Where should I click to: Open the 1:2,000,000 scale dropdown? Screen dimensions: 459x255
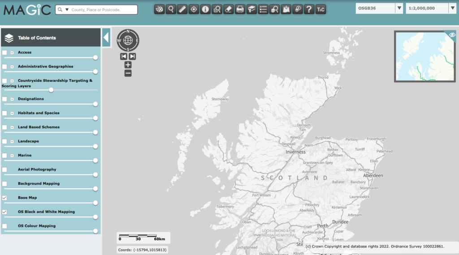(452, 8)
